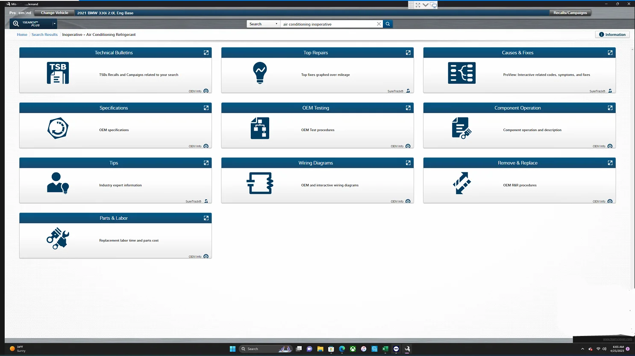Click the OEM Info icon on Parts & Labor
The height and width of the screenshot is (356, 635).
[x=206, y=257]
